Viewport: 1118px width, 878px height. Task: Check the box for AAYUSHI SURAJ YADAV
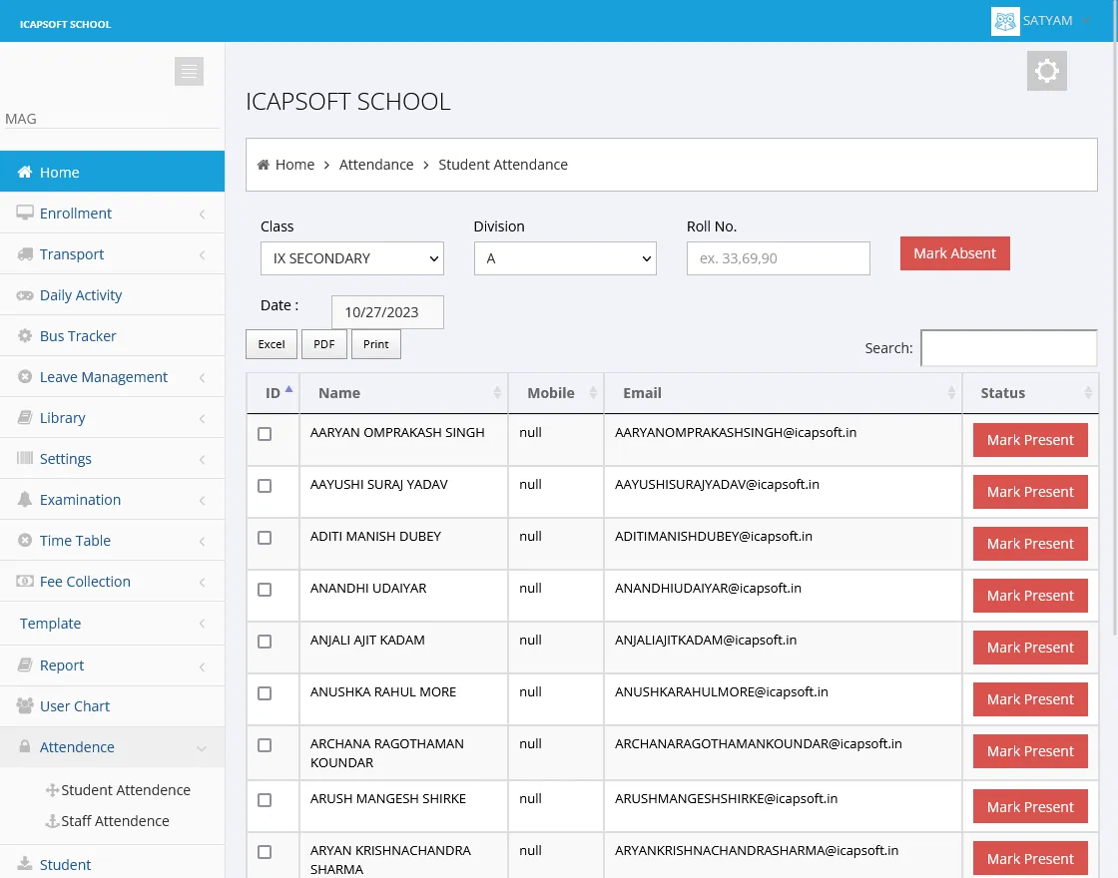click(265, 486)
